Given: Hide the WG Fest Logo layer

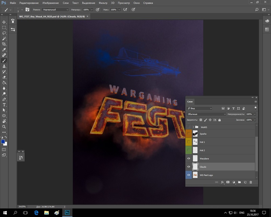Looking at the screenshot, I should pos(189,175).
